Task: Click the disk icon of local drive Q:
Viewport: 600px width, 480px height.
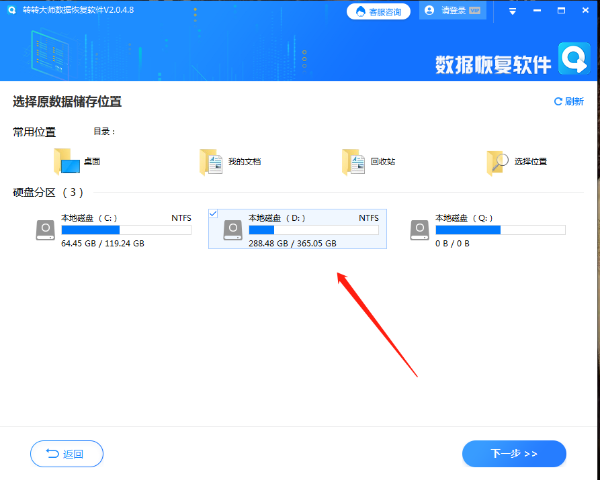Action: point(419,230)
